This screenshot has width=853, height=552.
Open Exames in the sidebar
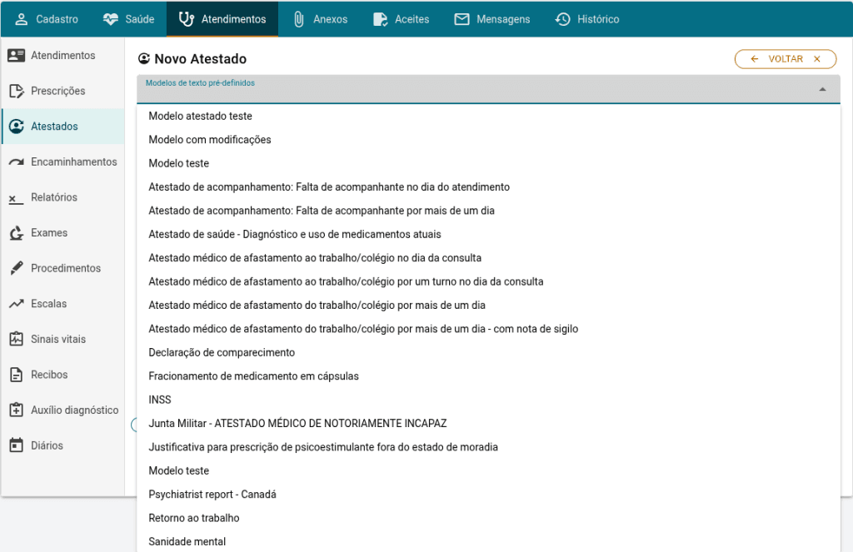tap(63, 233)
